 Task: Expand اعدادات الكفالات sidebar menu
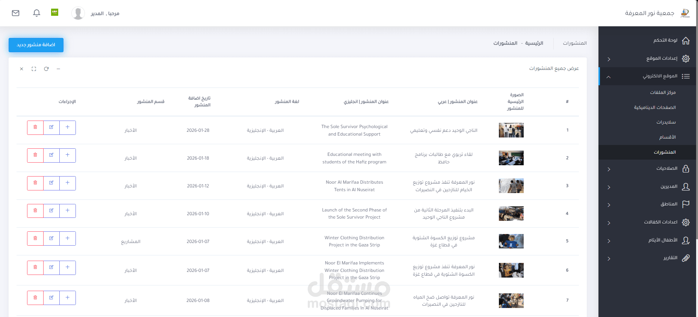(x=648, y=222)
